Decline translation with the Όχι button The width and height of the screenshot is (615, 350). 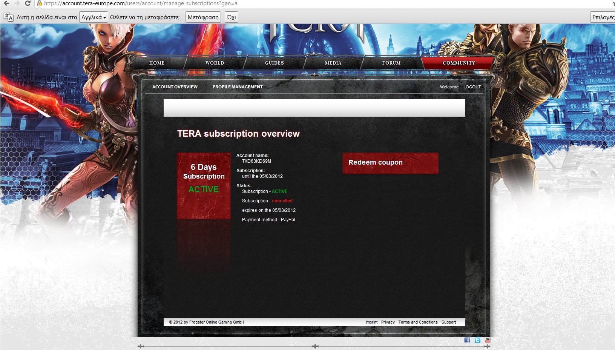(x=232, y=17)
